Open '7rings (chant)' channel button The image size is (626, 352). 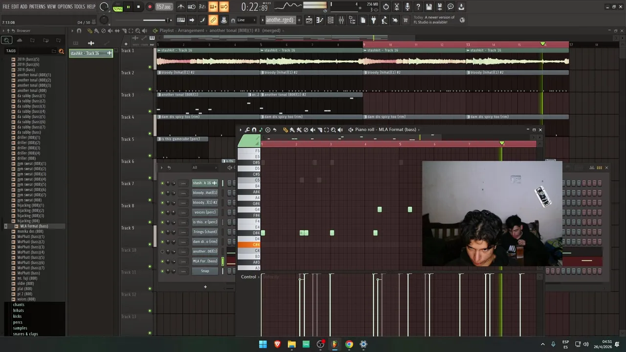pyautogui.click(x=205, y=232)
